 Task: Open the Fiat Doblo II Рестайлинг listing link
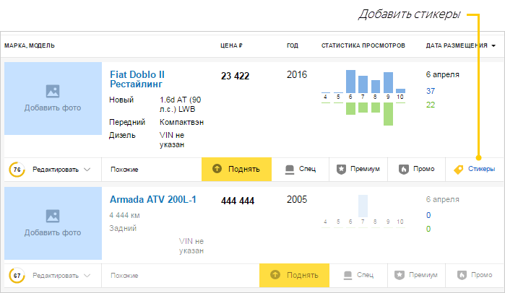point(137,79)
